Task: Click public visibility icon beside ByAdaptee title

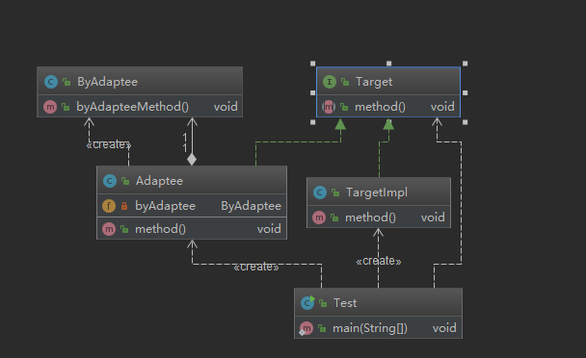Action: click(x=67, y=82)
